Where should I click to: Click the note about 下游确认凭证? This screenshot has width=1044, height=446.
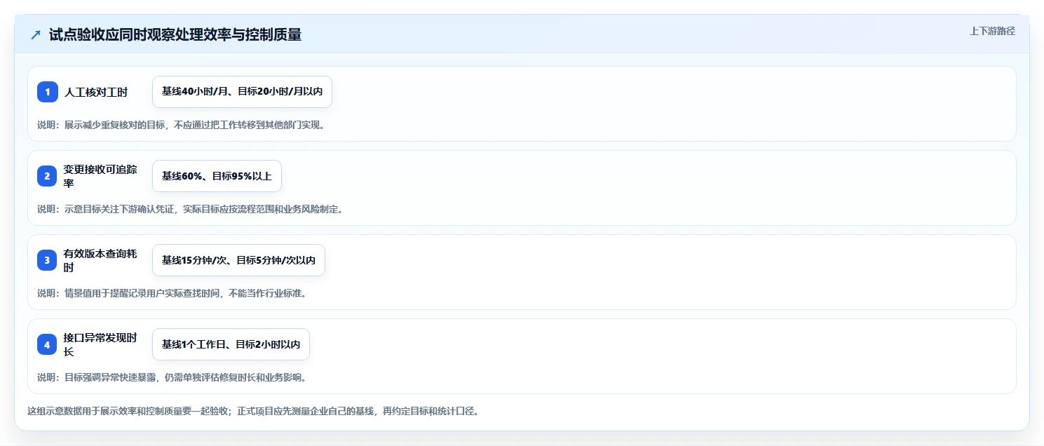(x=190, y=209)
